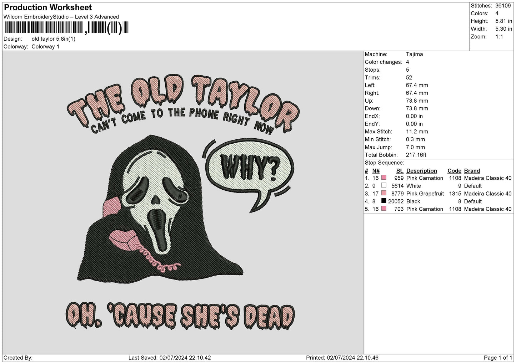The width and height of the screenshot is (516, 364).
Task: Click the design name 'old taylor 5,8in(1)'
Action: coord(54,39)
